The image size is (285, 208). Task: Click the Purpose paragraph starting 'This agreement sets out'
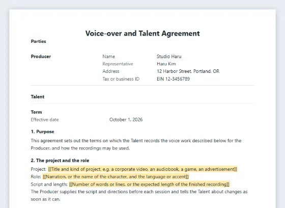(136, 144)
